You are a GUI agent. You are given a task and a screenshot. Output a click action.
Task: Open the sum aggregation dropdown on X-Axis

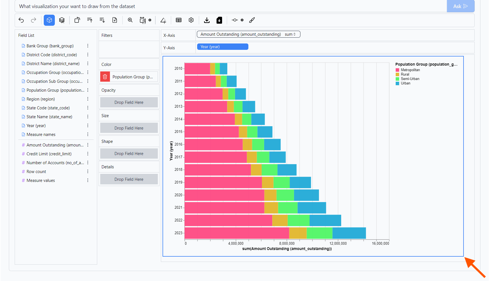click(290, 34)
